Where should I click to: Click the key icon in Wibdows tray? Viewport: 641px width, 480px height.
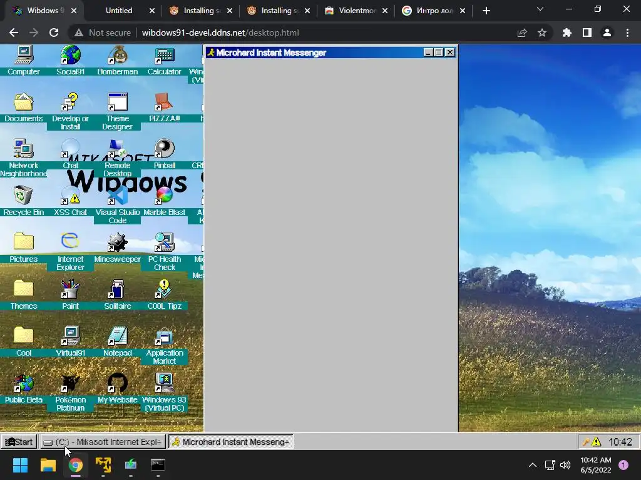586,442
